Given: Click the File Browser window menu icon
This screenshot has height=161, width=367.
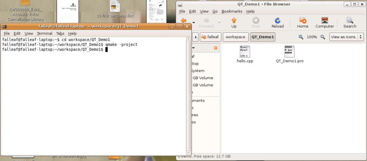Looking at the screenshot, I should tap(180, 4).
